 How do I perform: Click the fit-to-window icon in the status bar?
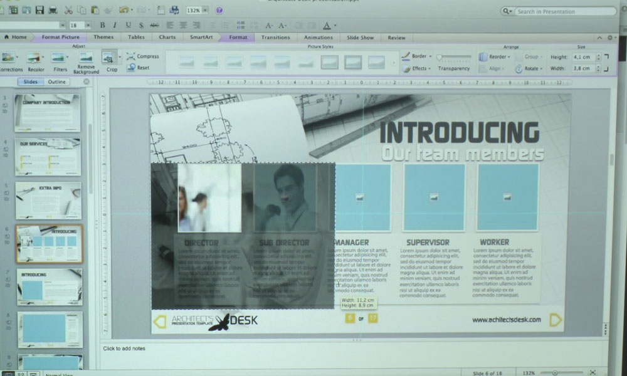593,372
